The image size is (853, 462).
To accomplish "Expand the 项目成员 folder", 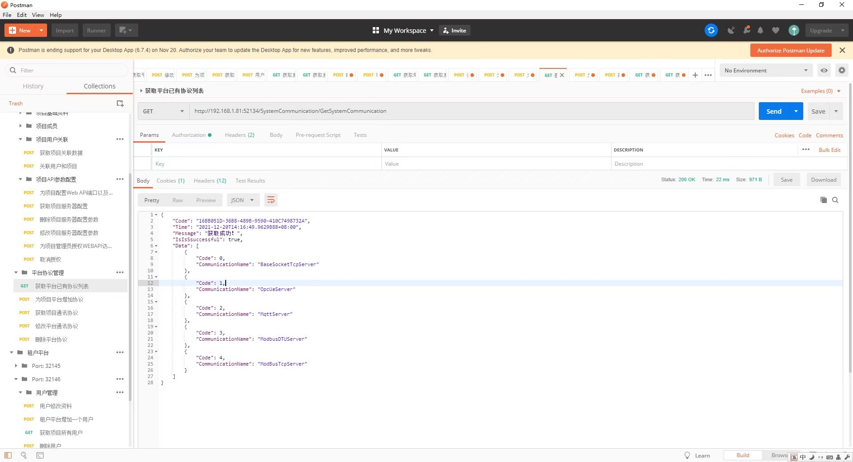I will pos(20,126).
